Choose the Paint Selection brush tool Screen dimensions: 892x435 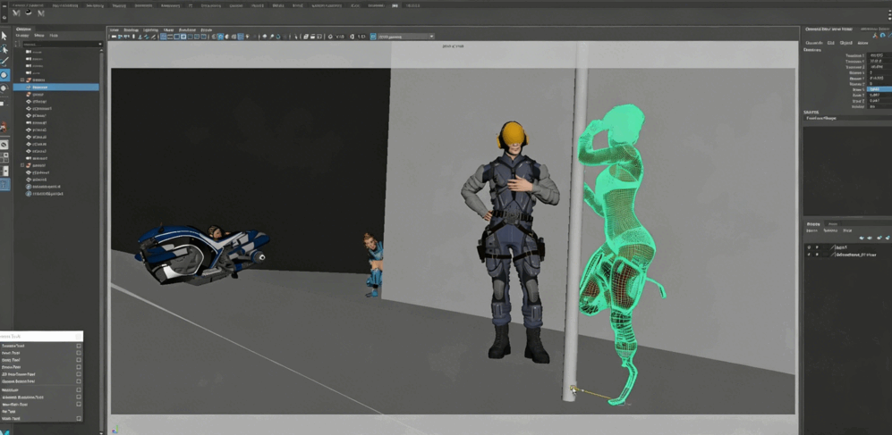point(4,63)
